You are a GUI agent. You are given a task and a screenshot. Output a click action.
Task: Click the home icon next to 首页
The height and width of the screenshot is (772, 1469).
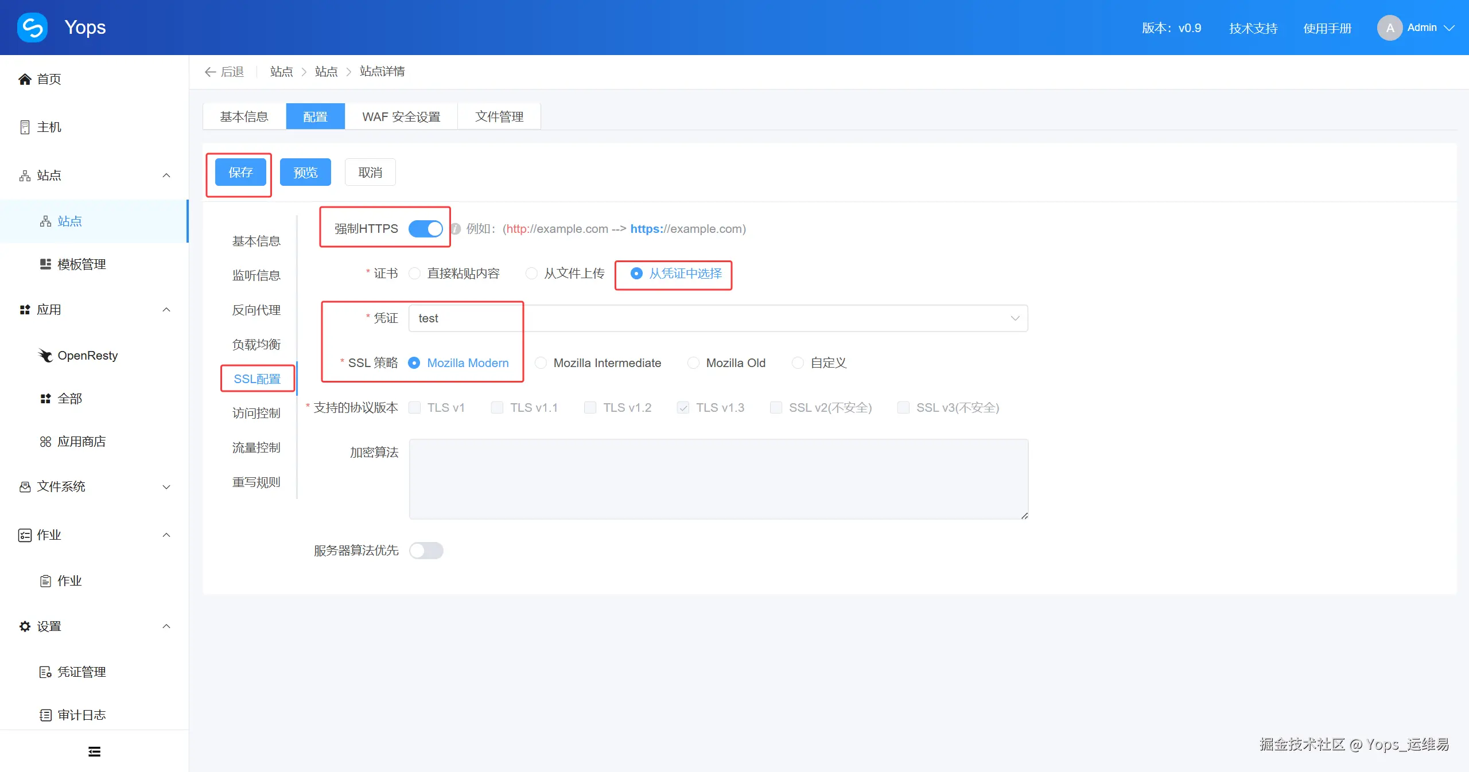[x=25, y=79]
